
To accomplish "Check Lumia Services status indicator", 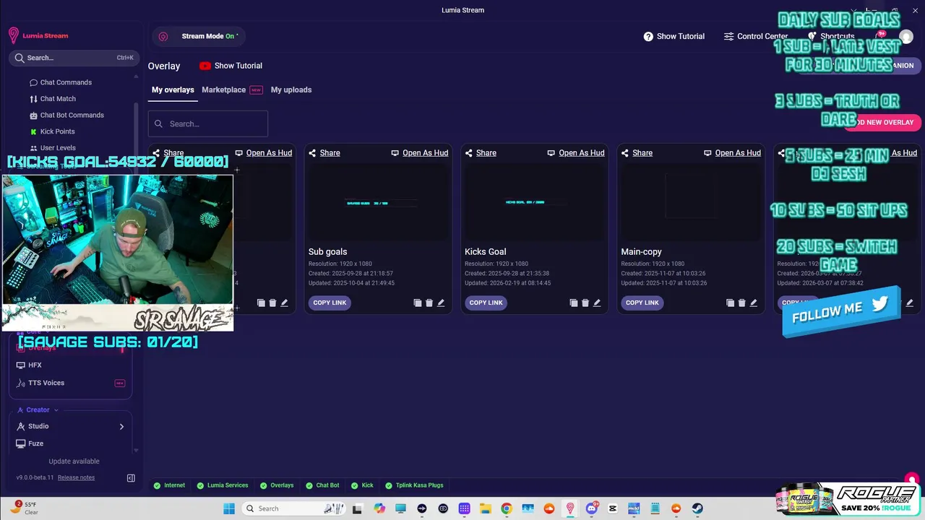I will (222, 485).
